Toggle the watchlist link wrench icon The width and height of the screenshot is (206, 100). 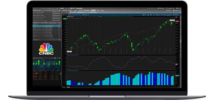[54, 23]
